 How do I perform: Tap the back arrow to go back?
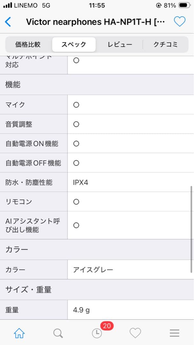pos(8,21)
